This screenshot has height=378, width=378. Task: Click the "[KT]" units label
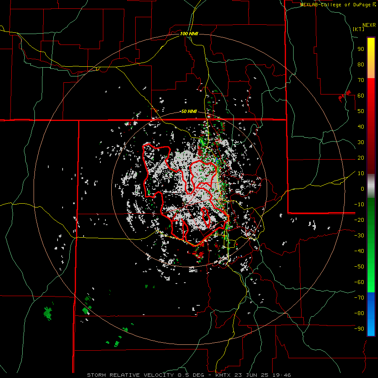359,29
